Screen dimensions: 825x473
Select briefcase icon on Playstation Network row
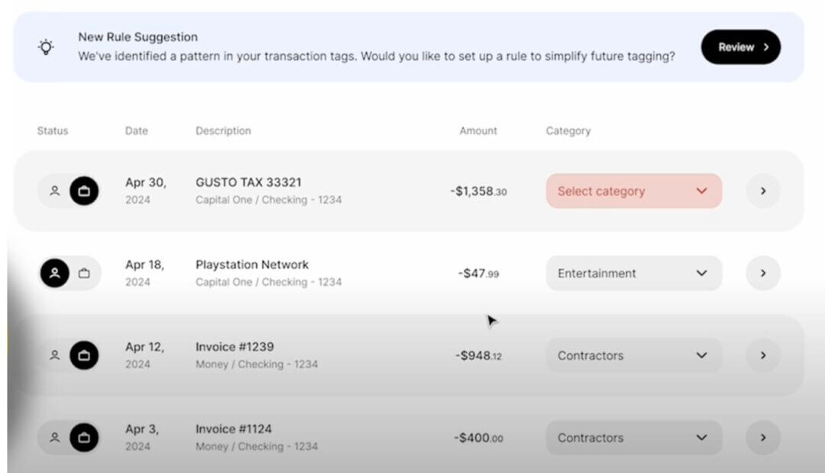tap(84, 273)
